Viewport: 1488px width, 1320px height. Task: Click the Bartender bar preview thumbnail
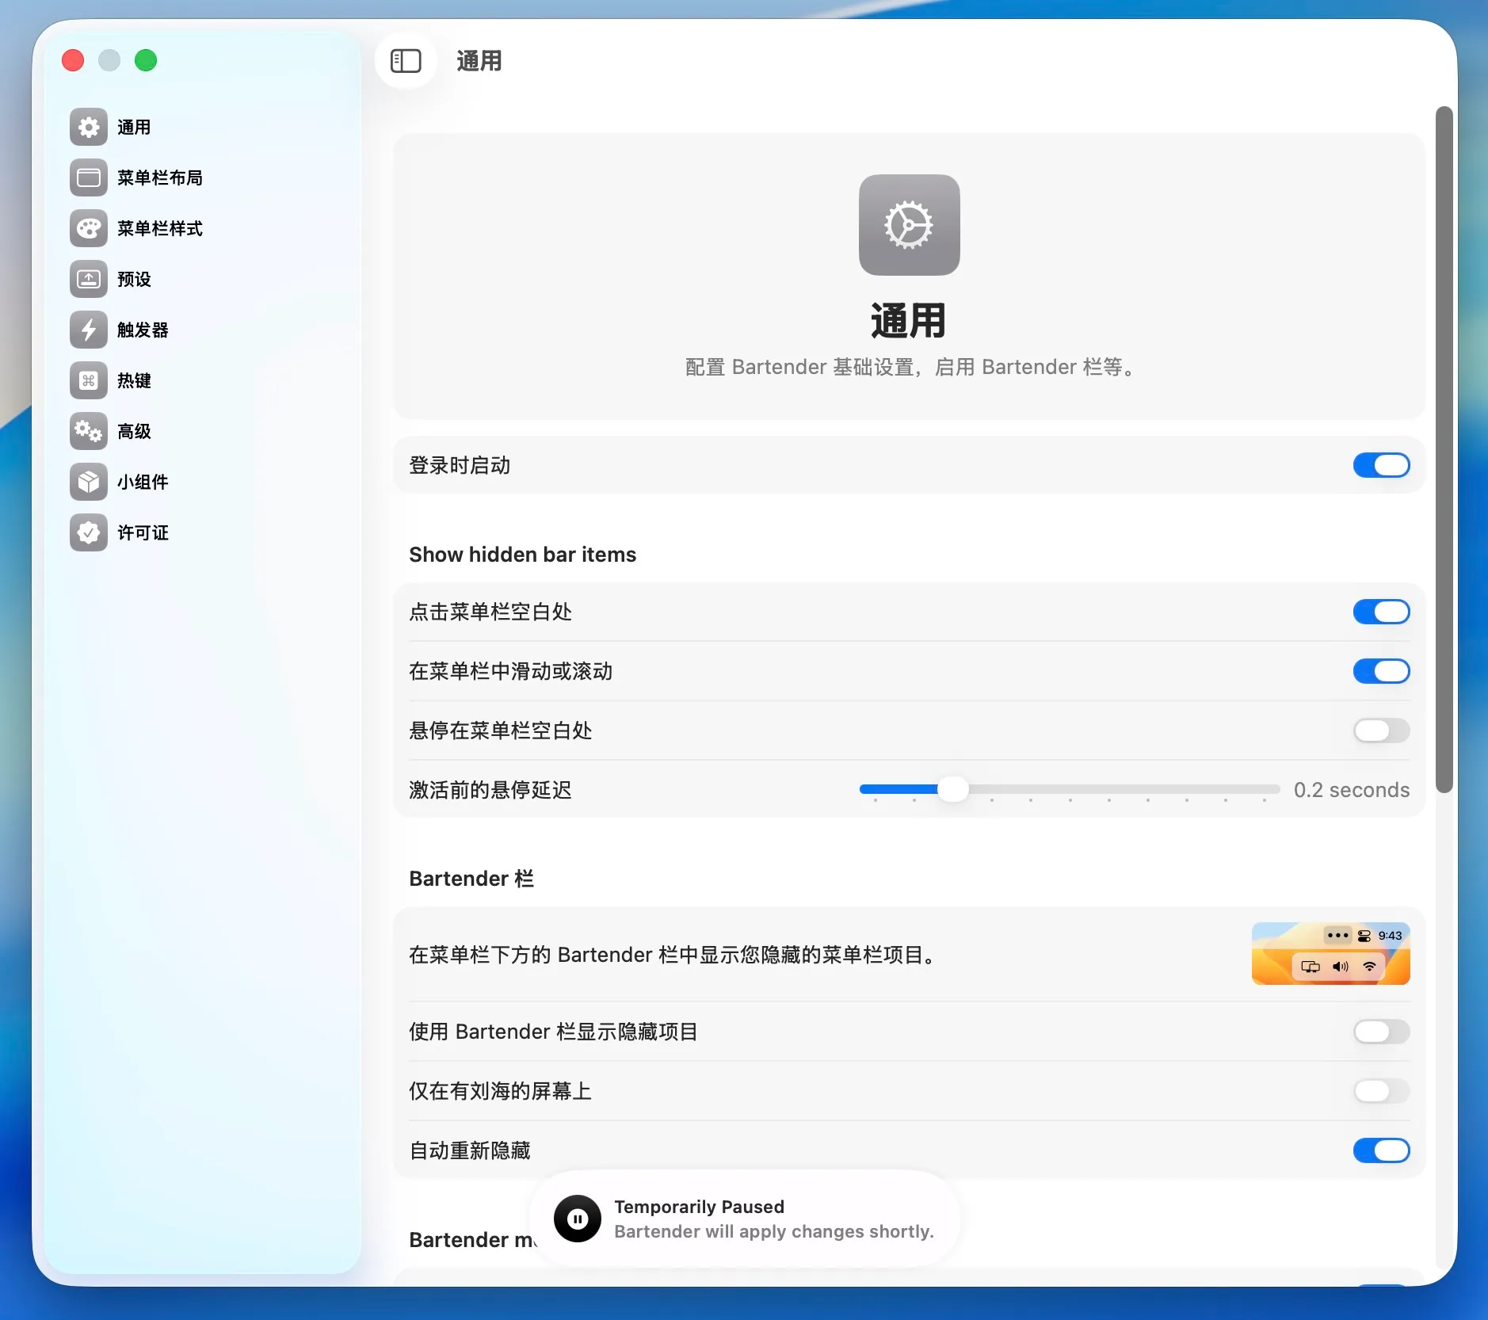tap(1330, 953)
